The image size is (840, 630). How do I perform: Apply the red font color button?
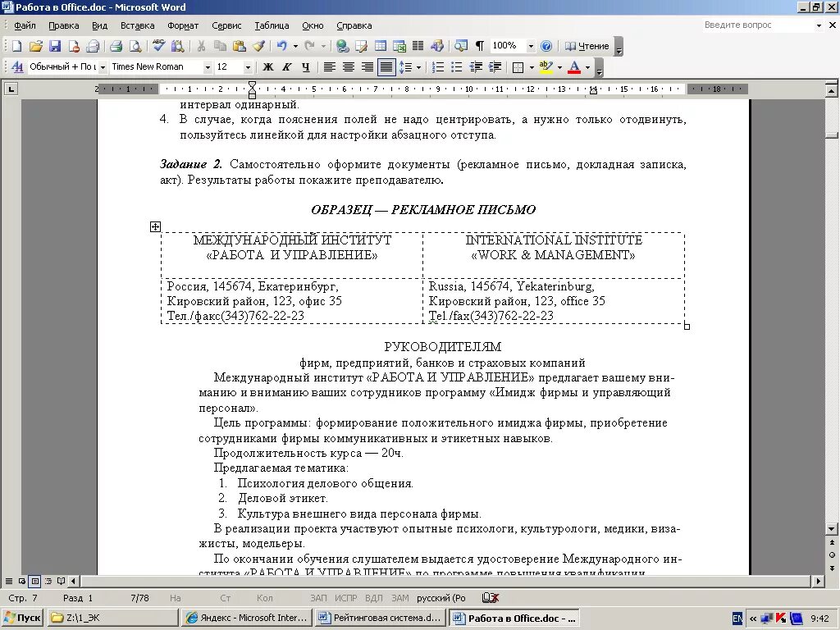573,67
